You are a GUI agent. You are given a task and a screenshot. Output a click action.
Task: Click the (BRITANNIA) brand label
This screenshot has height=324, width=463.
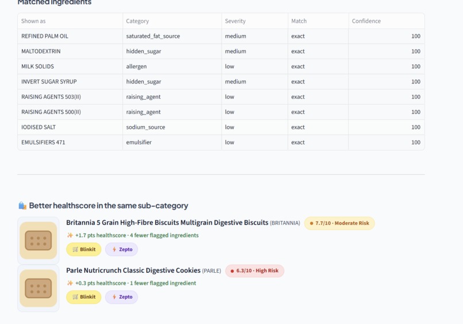pos(285,223)
